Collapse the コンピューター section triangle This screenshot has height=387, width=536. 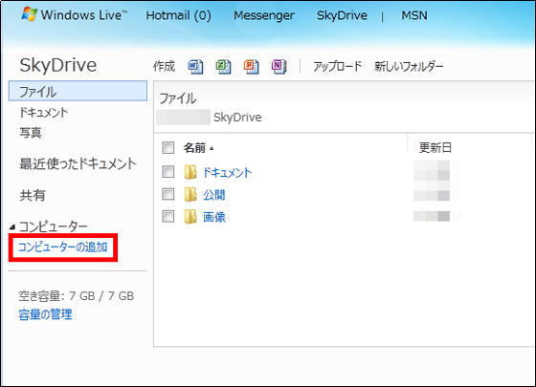tap(12, 226)
